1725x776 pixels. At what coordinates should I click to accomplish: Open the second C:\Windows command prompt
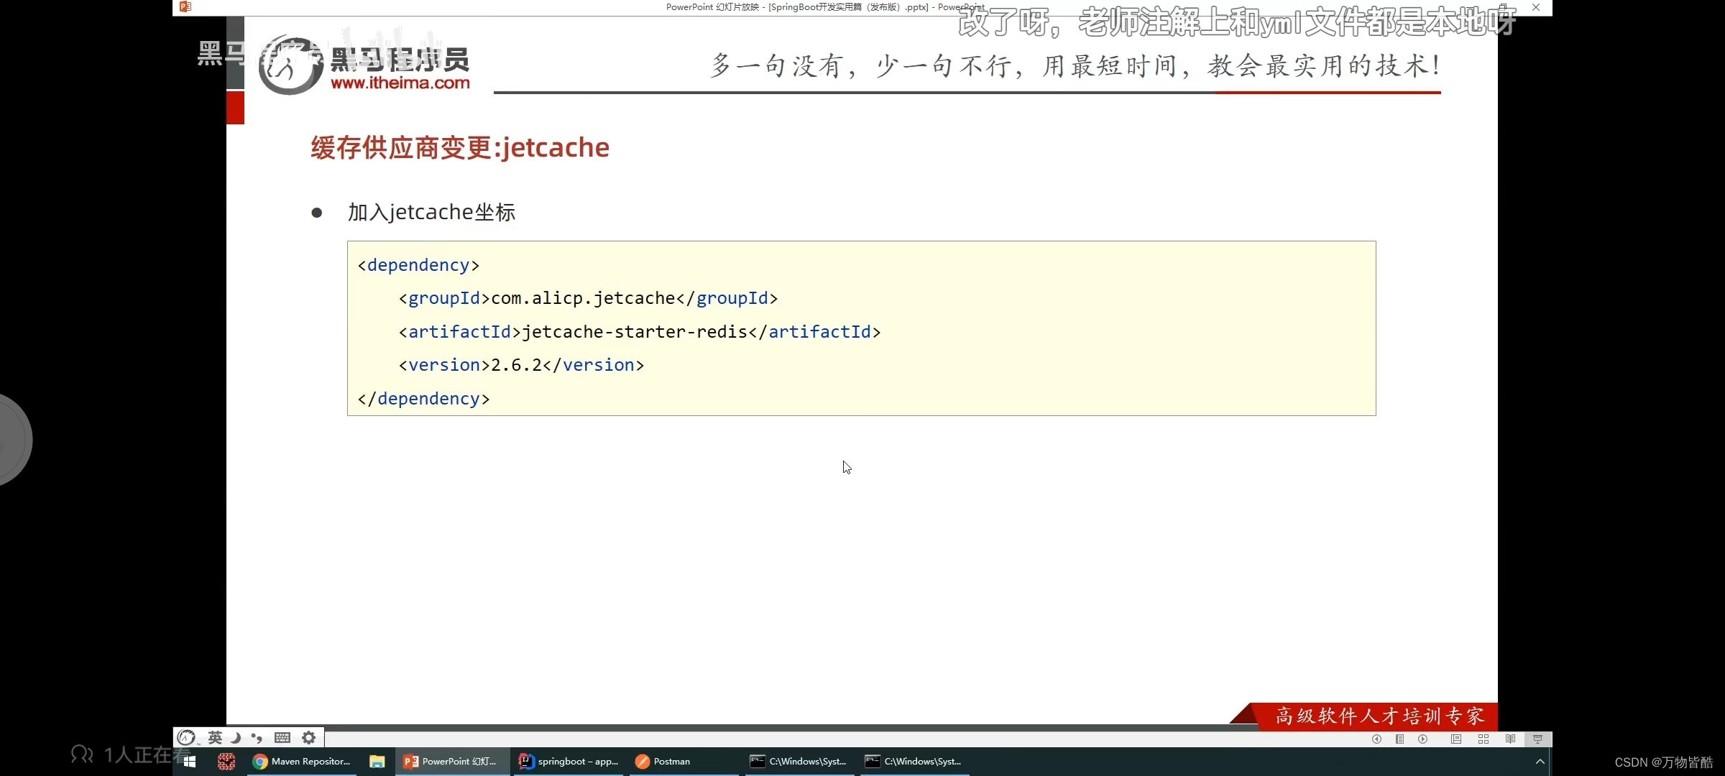(914, 762)
